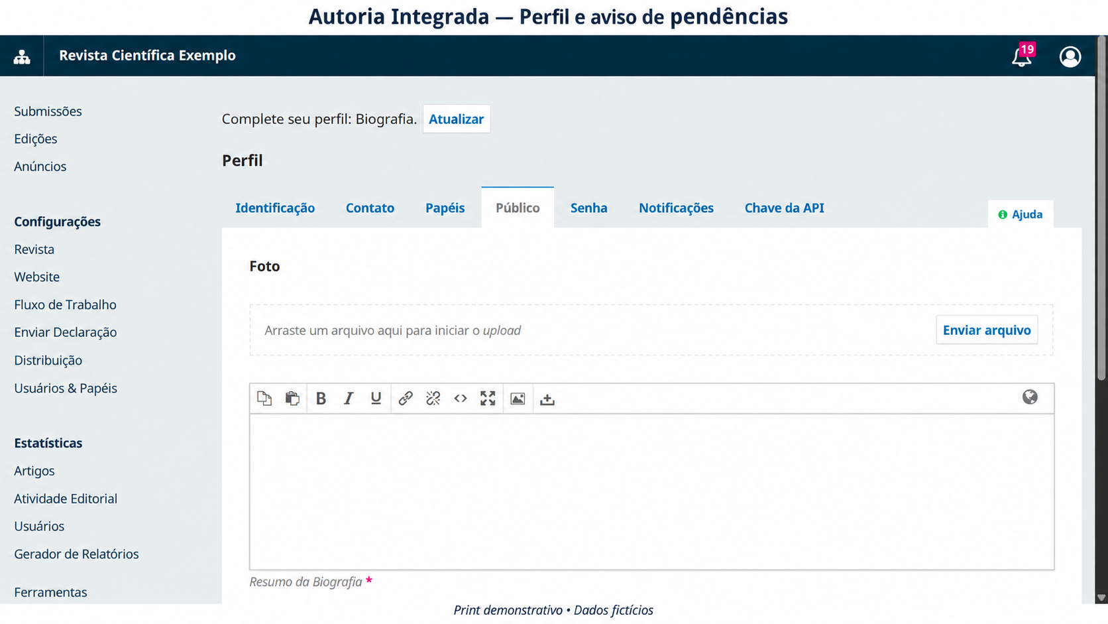
Task: Click the Paste icon in editor toolbar
Action: [292, 398]
